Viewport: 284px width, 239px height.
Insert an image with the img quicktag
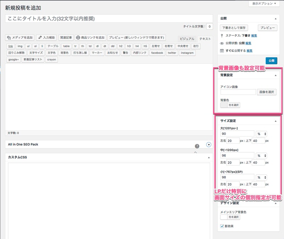pyautogui.click(x=20, y=46)
